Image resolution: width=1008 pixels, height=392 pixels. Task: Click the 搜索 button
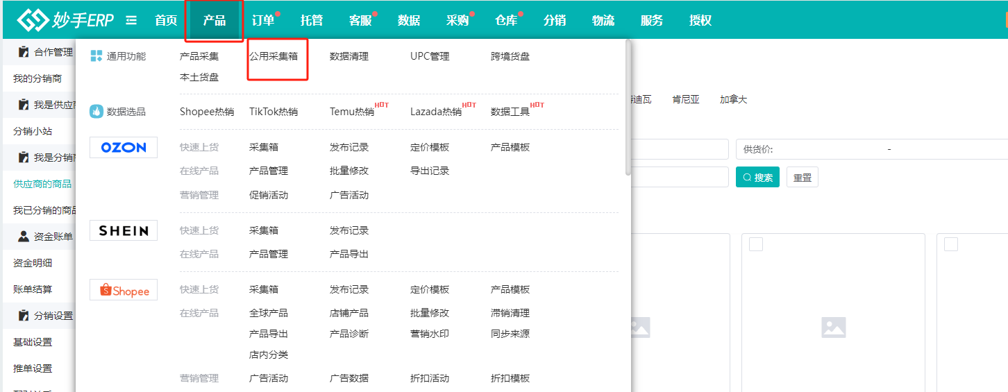click(757, 177)
